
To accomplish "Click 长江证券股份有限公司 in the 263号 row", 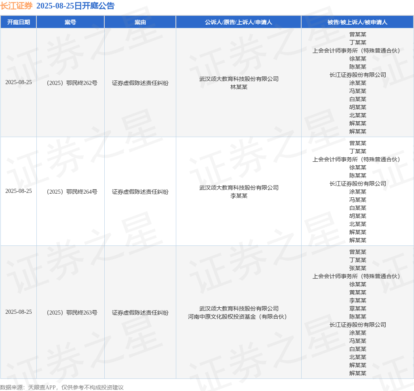I will (358, 325).
